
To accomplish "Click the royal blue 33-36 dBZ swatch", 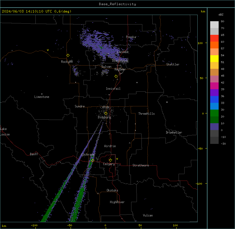I will pos(214,100).
